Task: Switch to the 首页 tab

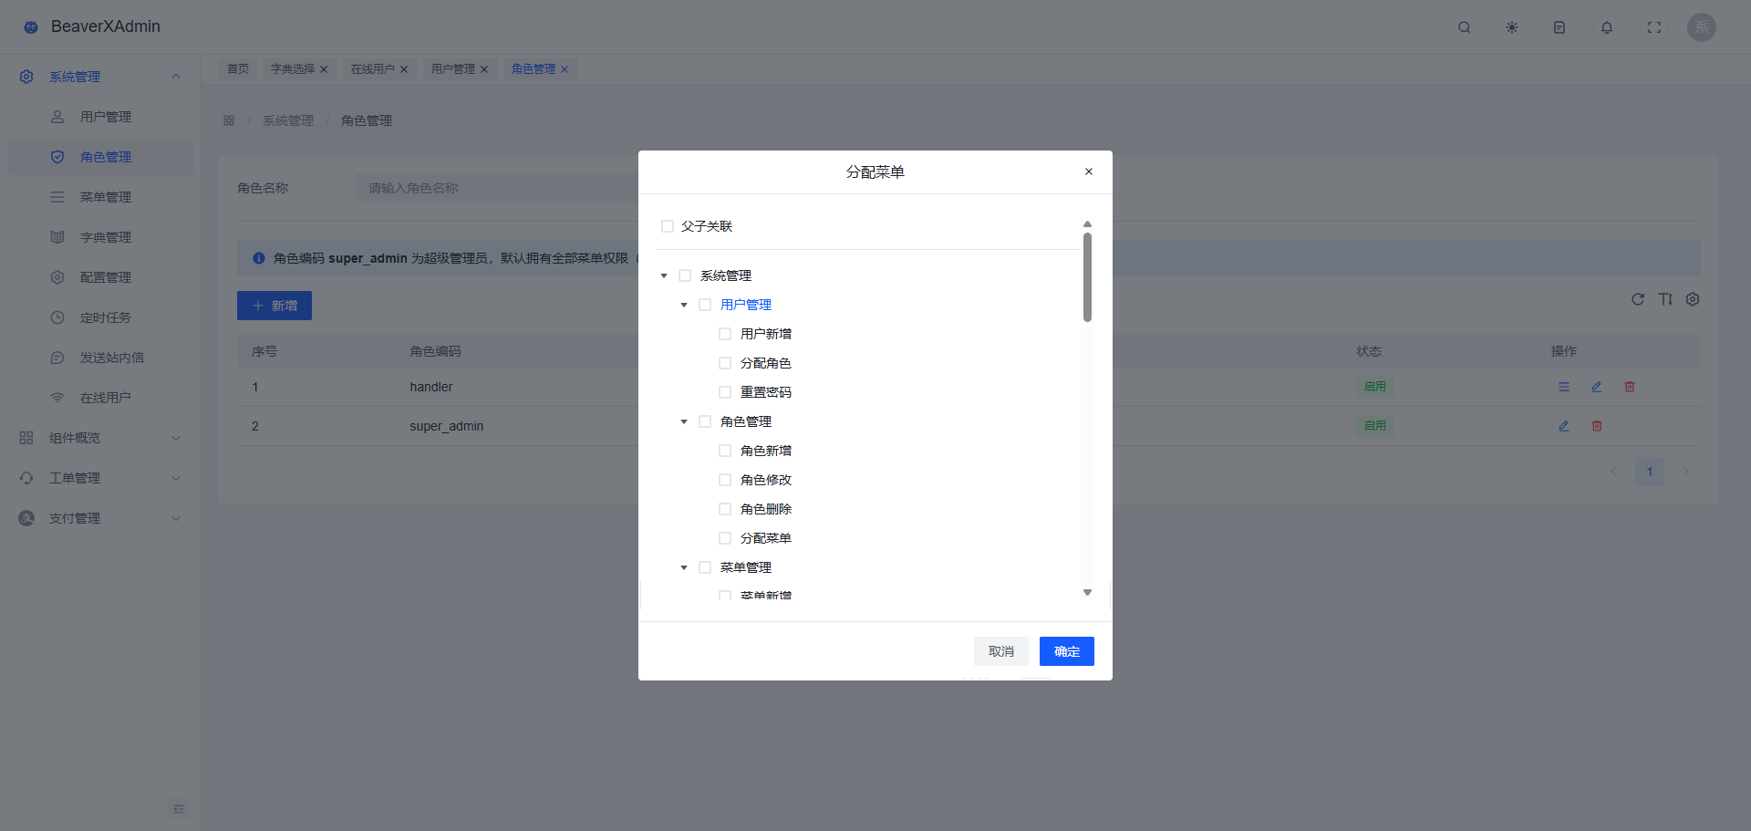Action: pos(238,69)
